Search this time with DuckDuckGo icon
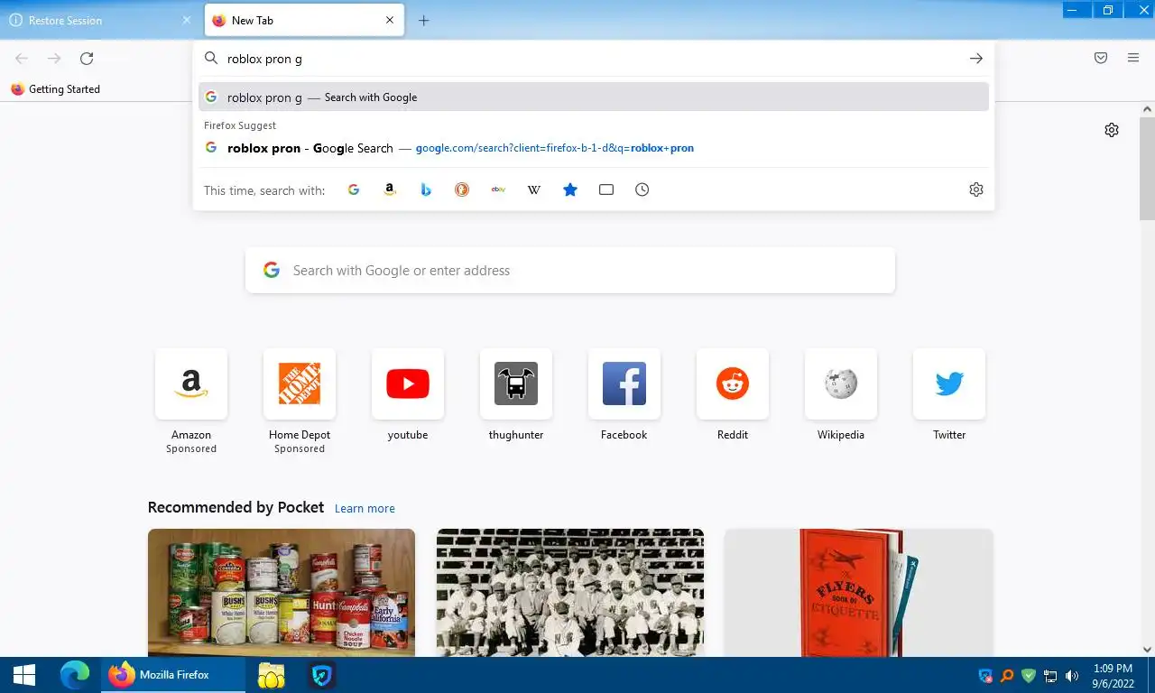The height and width of the screenshot is (693, 1155). click(462, 189)
